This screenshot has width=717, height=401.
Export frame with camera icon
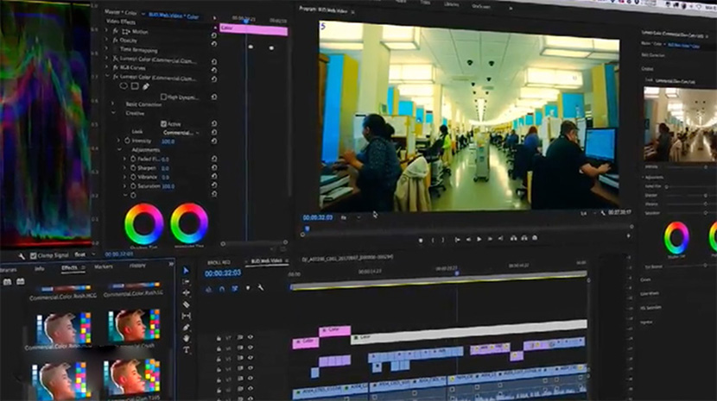click(x=535, y=237)
